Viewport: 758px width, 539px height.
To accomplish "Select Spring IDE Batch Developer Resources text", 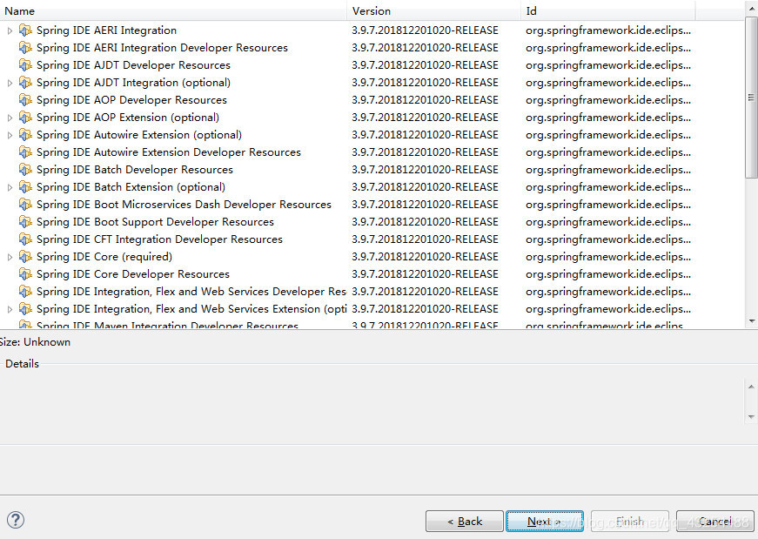I will [x=135, y=170].
